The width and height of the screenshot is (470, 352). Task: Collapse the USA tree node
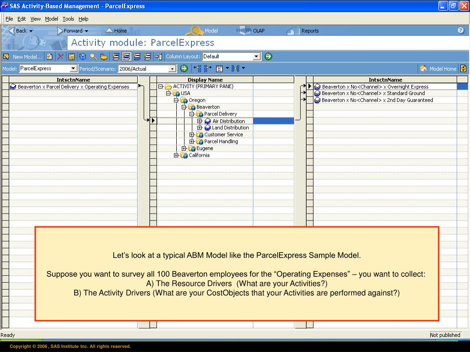pyautogui.click(x=168, y=93)
